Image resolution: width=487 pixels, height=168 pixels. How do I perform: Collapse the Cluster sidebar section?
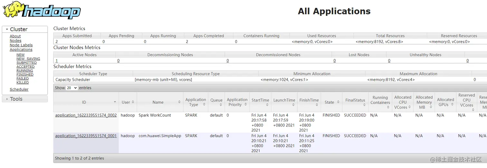click(x=24, y=29)
